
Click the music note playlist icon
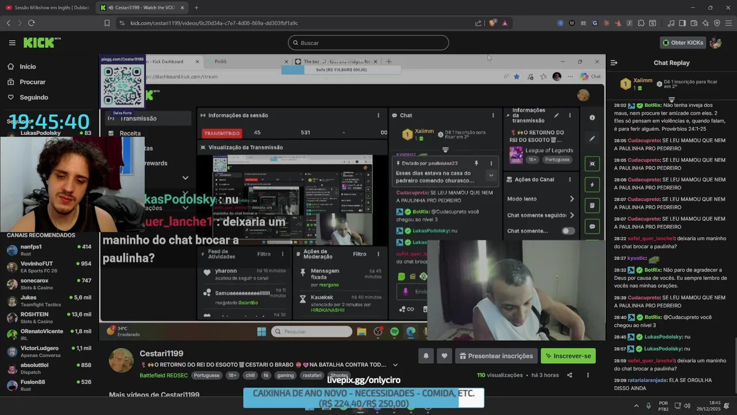[x=671, y=23]
